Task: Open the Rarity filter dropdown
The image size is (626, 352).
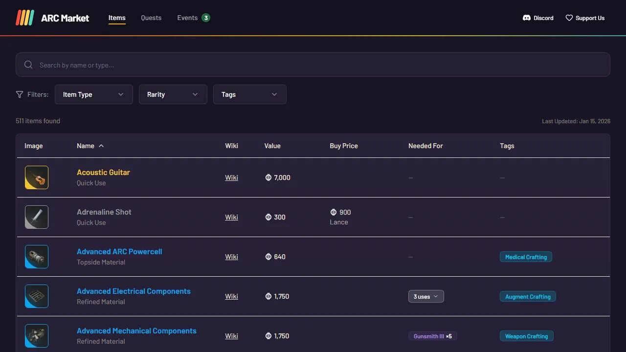Action: (173, 94)
